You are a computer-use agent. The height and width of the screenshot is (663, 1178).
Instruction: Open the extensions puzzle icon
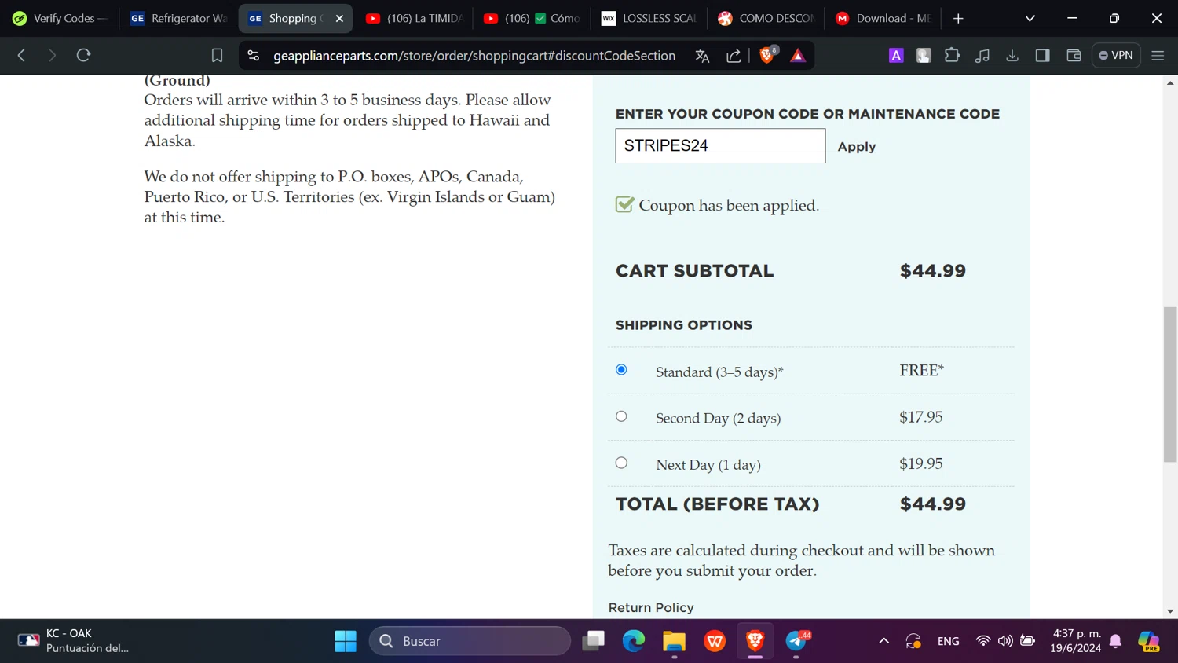pyautogui.click(x=952, y=55)
